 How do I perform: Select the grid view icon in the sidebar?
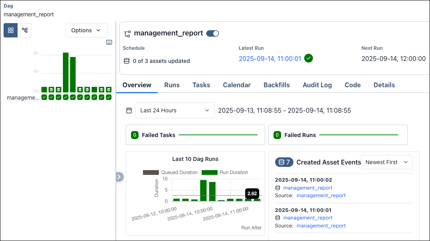tap(10, 30)
